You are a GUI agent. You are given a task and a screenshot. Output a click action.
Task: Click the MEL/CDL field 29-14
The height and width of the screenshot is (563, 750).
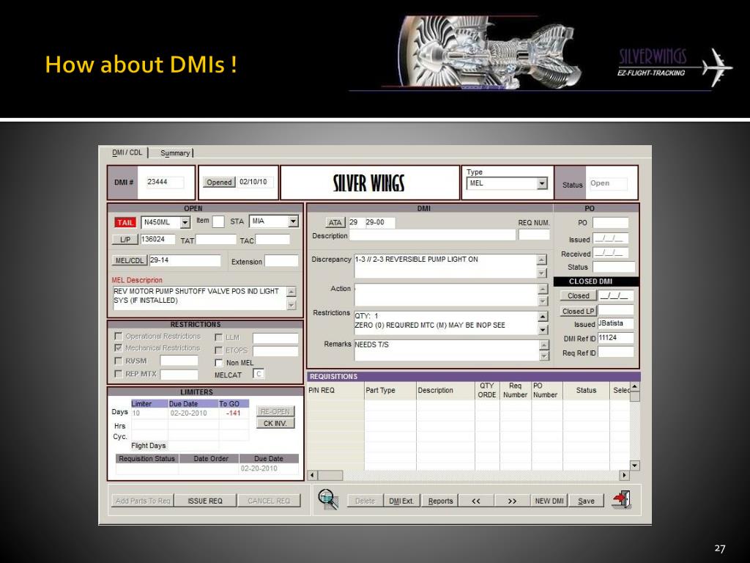[x=185, y=260]
